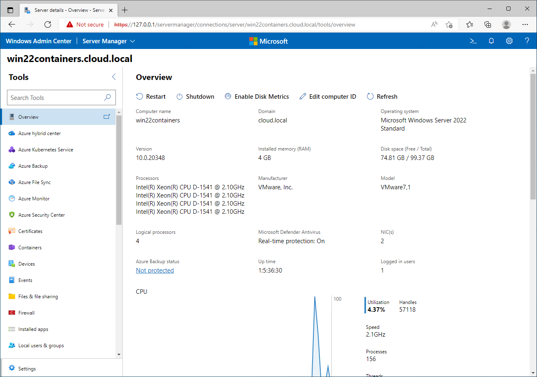Open the settings gear in header
Image resolution: width=537 pixels, height=377 pixels.
(509, 41)
